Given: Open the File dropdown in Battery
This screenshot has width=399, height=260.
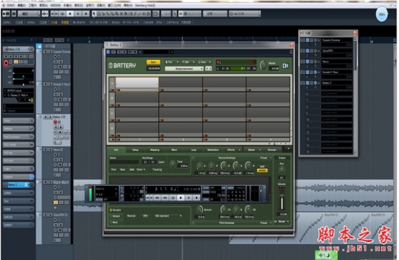Looking at the screenshot, I should (x=172, y=62).
